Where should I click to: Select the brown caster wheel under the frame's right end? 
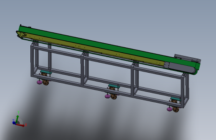tap(176, 109)
